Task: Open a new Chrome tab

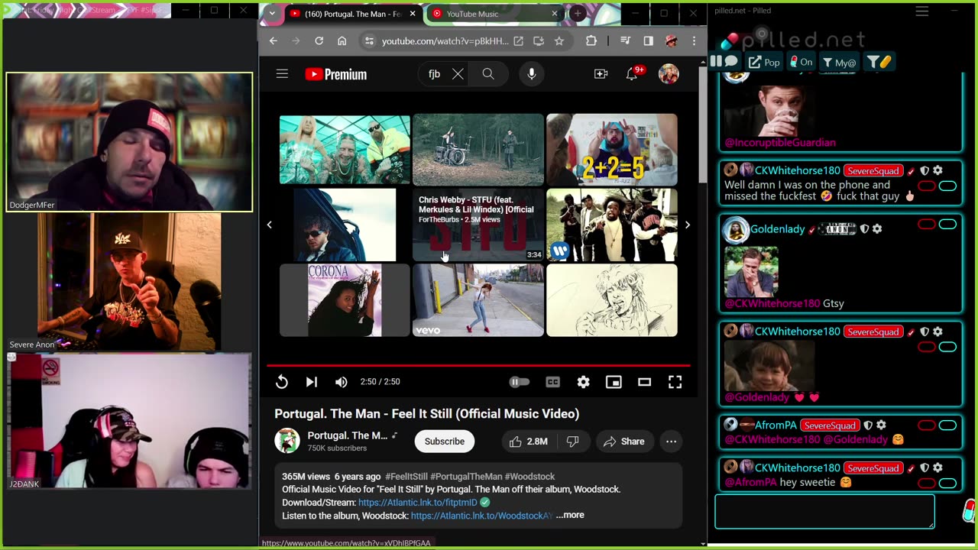Action: tap(578, 14)
